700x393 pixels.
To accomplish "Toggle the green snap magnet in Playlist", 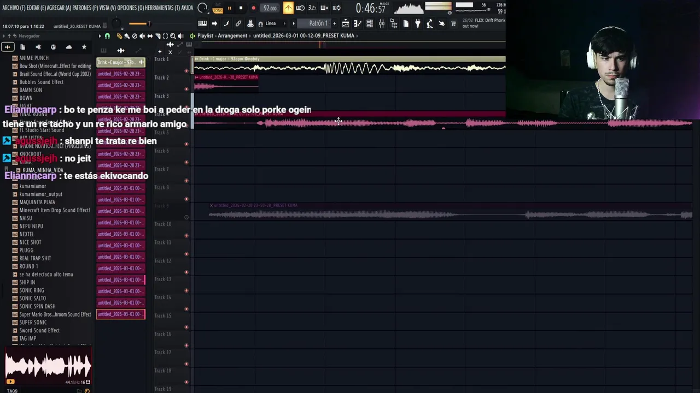I will (107, 36).
